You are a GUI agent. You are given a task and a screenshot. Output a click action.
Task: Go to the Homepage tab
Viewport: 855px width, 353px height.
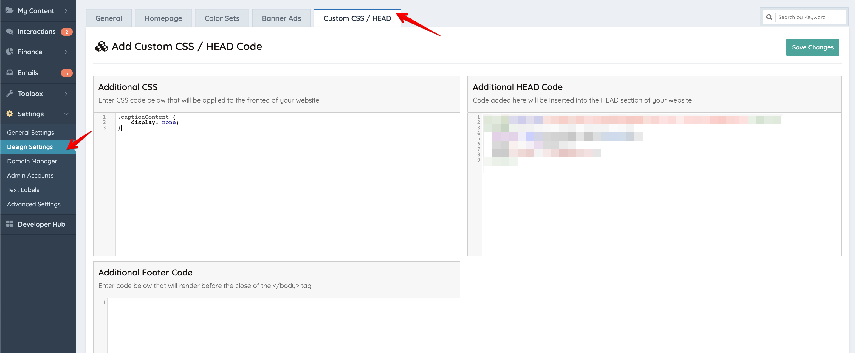[163, 18]
